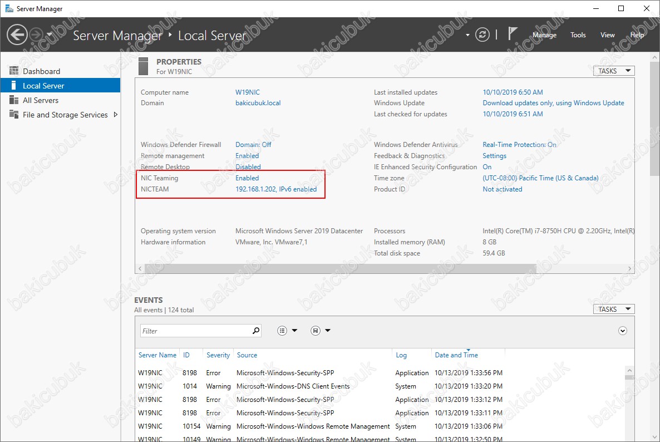This screenshot has height=442, width=660.
Task: Open the Events TASKS dropdown
Action: pyautogui.click(x=614, y=309)
